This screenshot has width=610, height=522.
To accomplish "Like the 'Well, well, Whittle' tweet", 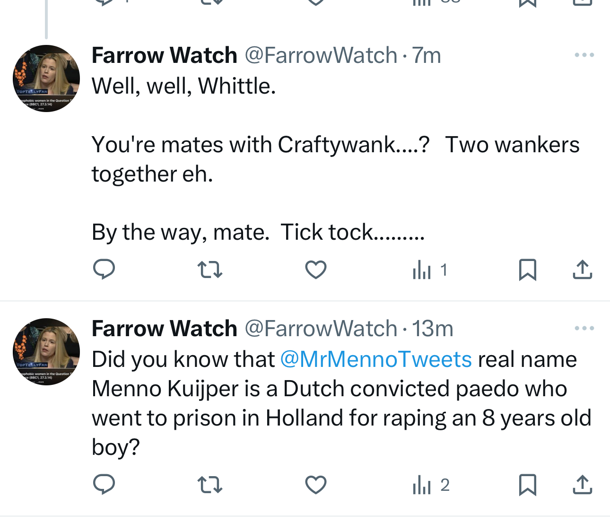I will (x=315, y=270).
